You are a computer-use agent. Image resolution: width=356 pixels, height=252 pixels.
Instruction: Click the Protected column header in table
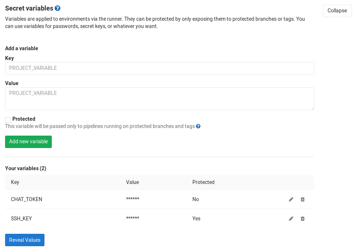point(203,182)
